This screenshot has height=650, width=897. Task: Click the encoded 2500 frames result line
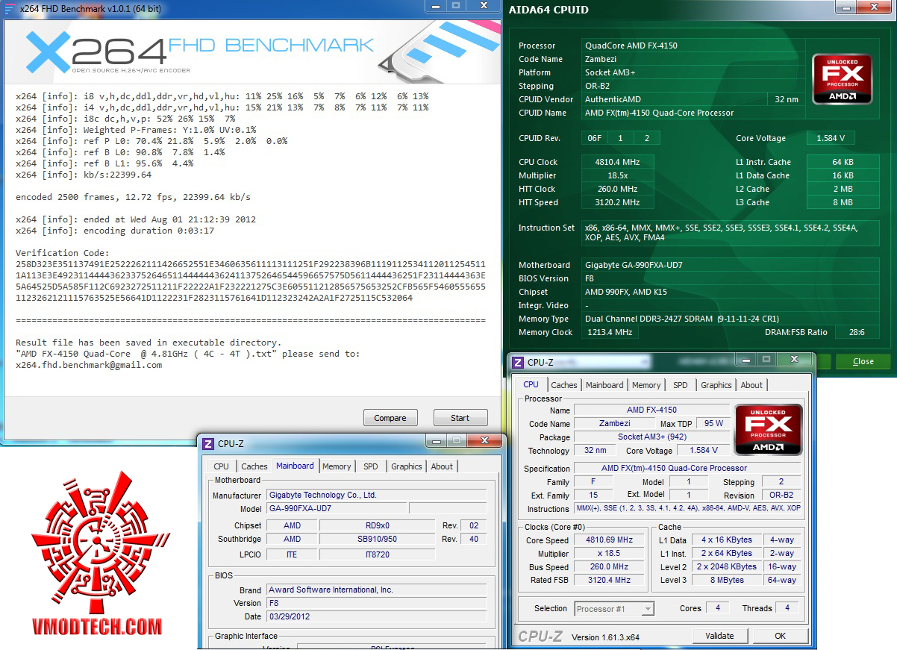coord(133,197)
